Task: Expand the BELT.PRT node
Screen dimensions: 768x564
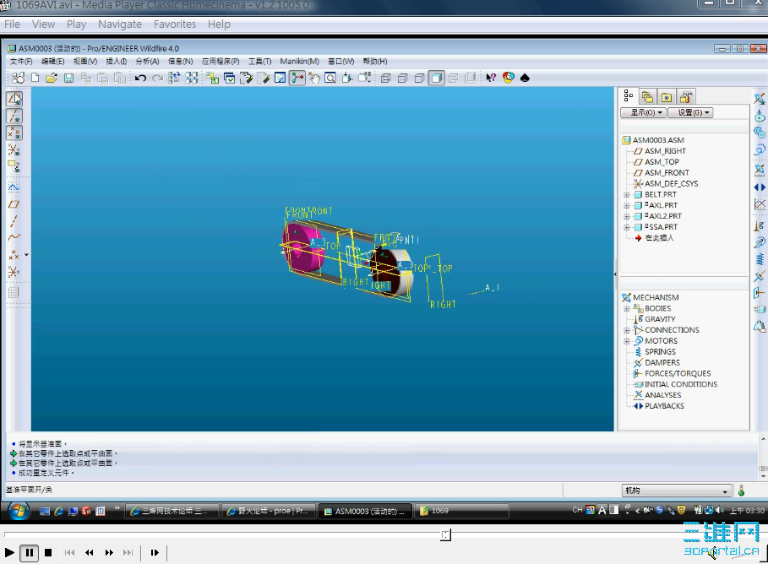Action: tap(626, 195)
